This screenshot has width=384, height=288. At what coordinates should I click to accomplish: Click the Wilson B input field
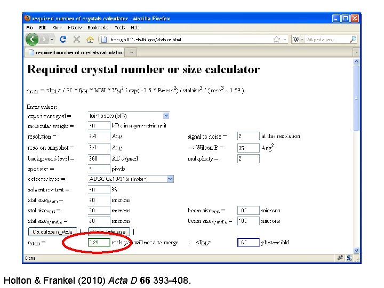click(x=249, y=148)
